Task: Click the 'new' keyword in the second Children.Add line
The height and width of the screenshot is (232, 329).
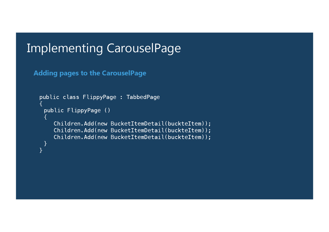Action: coord(102,130)
